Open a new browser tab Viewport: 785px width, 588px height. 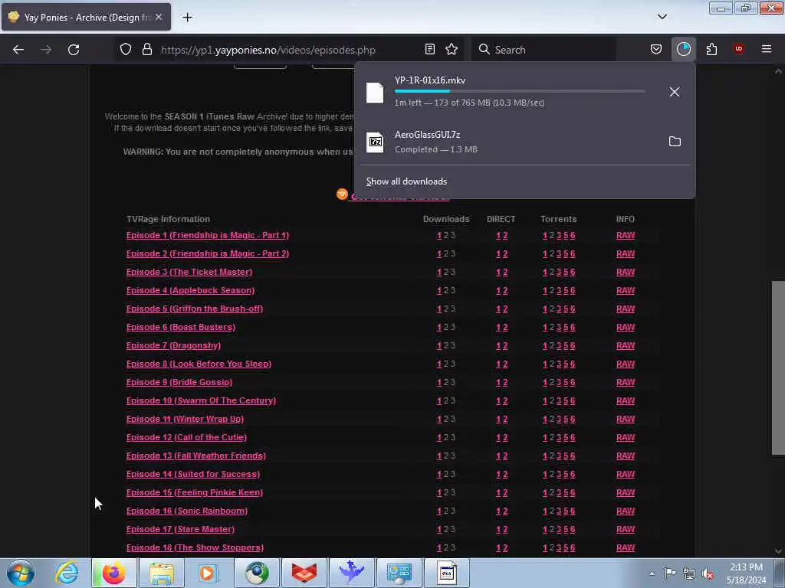(x=187, y=18)
